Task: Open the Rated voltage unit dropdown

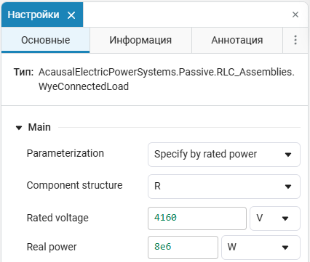Action: pyautogui.click(x=275, y=218)
